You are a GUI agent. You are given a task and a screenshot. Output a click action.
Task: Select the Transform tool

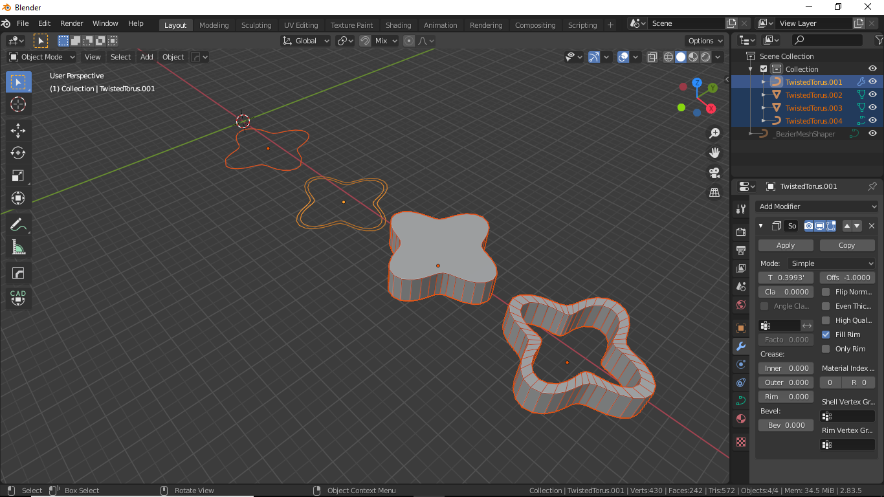[x=18, y=198]
